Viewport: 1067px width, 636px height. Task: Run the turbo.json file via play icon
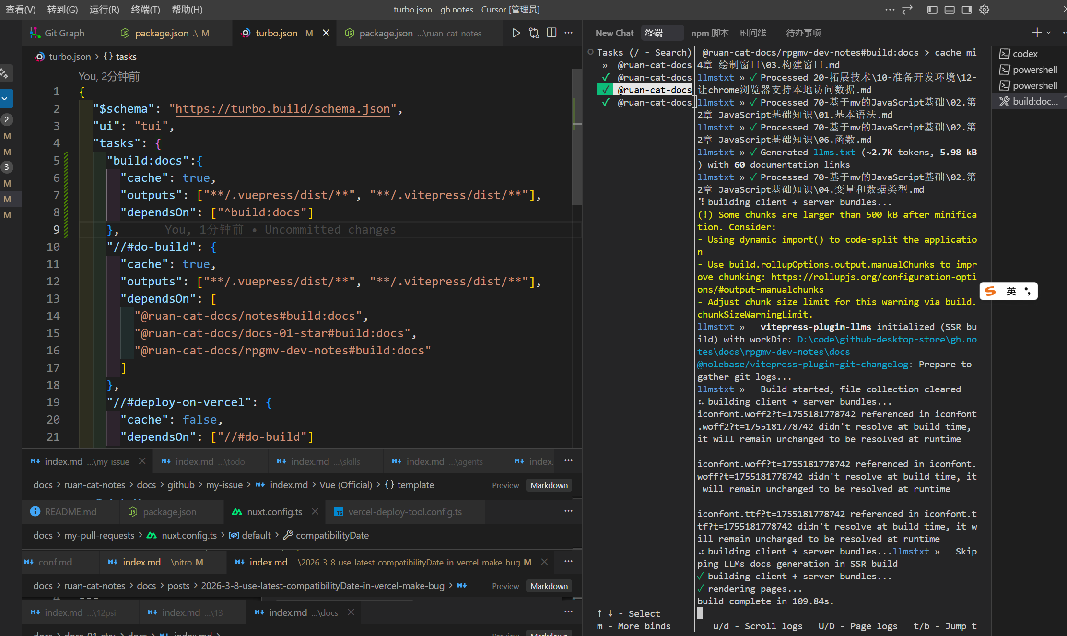tap(516, 33)
